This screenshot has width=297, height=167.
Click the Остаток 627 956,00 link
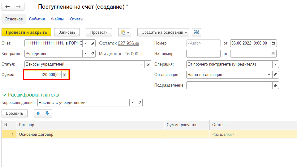tap(128, 43)
